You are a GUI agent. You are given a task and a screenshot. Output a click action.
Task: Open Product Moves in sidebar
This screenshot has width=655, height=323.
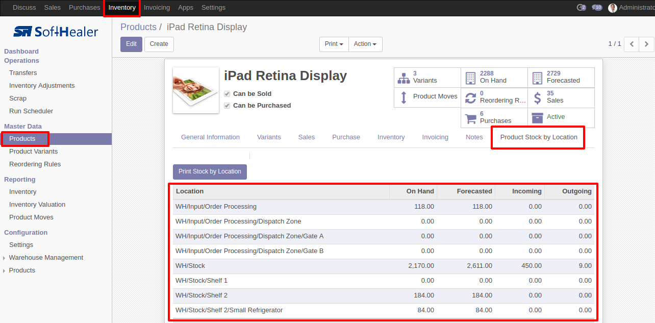pos(31,217)
